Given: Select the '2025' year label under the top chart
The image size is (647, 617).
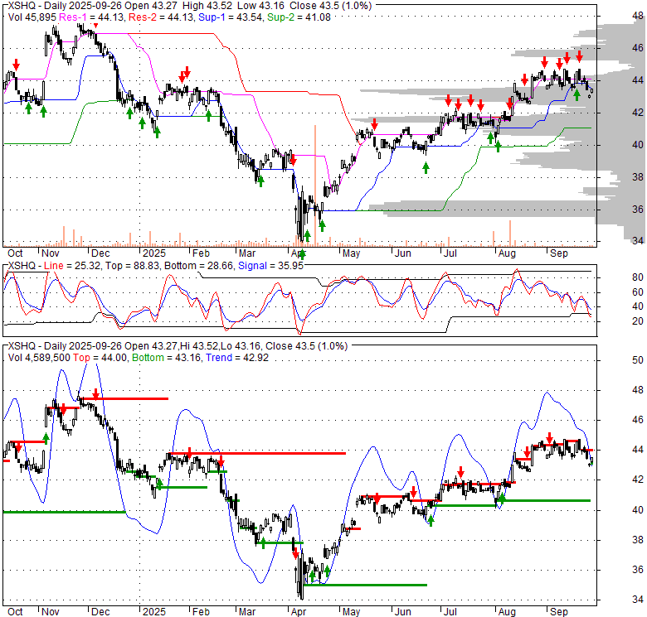Looking at the screenshot, I should pos(154,253).
